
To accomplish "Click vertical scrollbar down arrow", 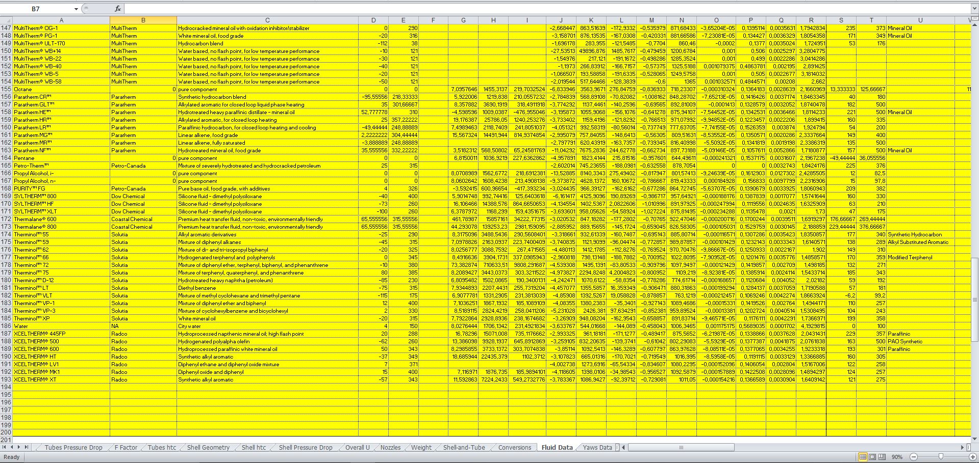I will (x=975, y=439).
